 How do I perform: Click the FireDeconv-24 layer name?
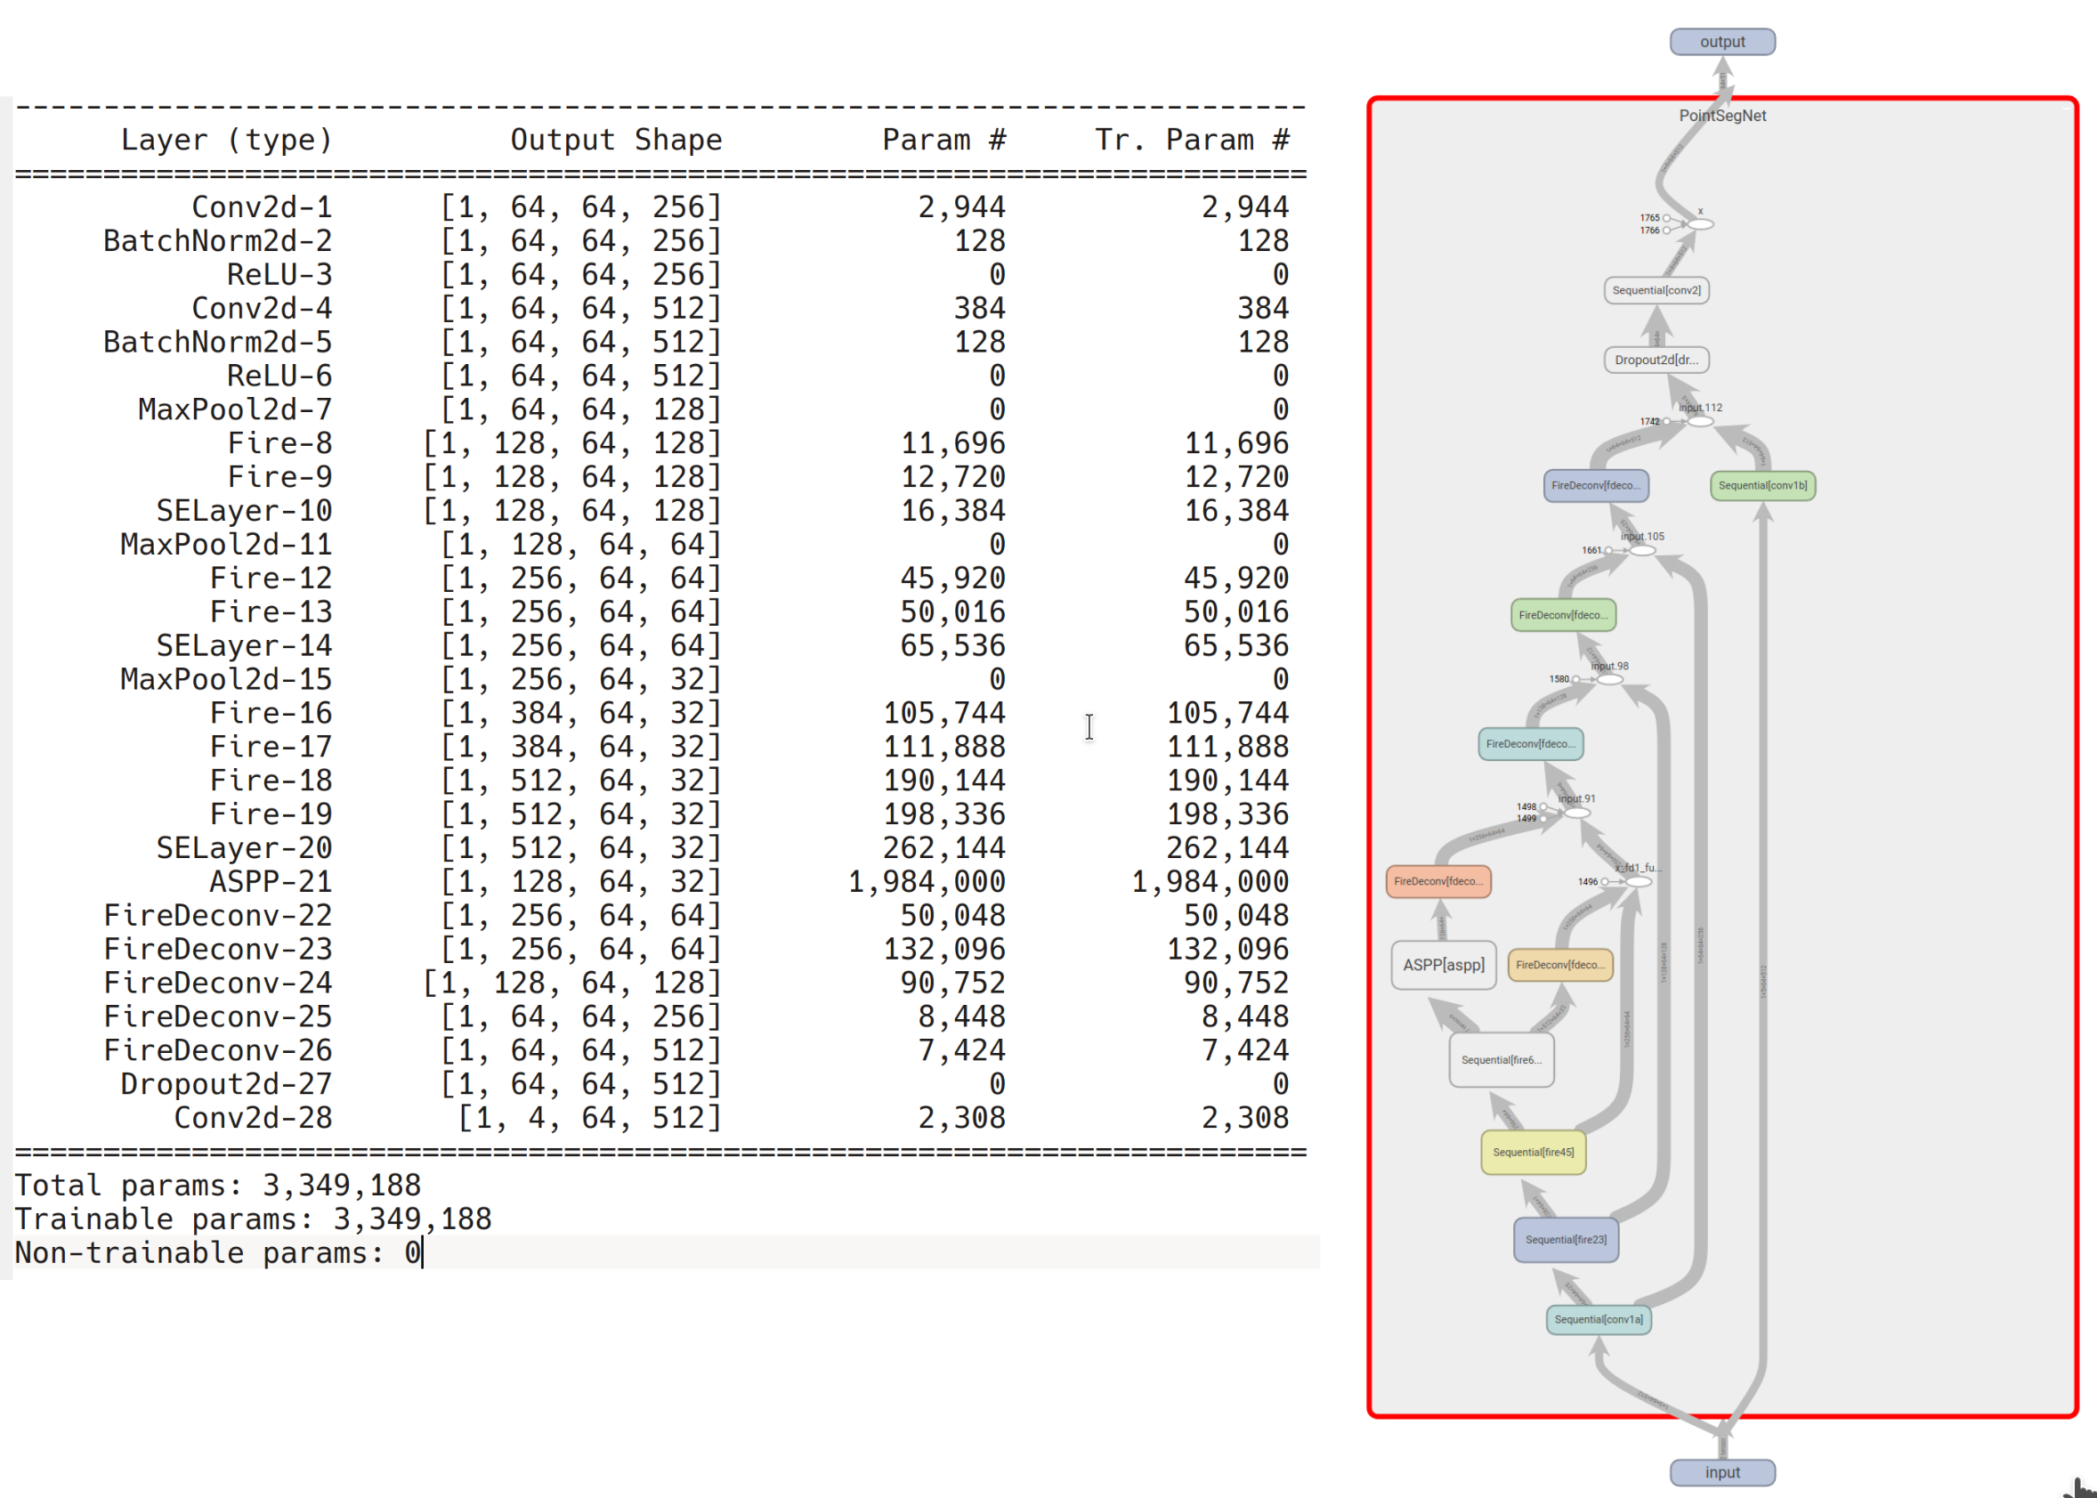(218, 983)
